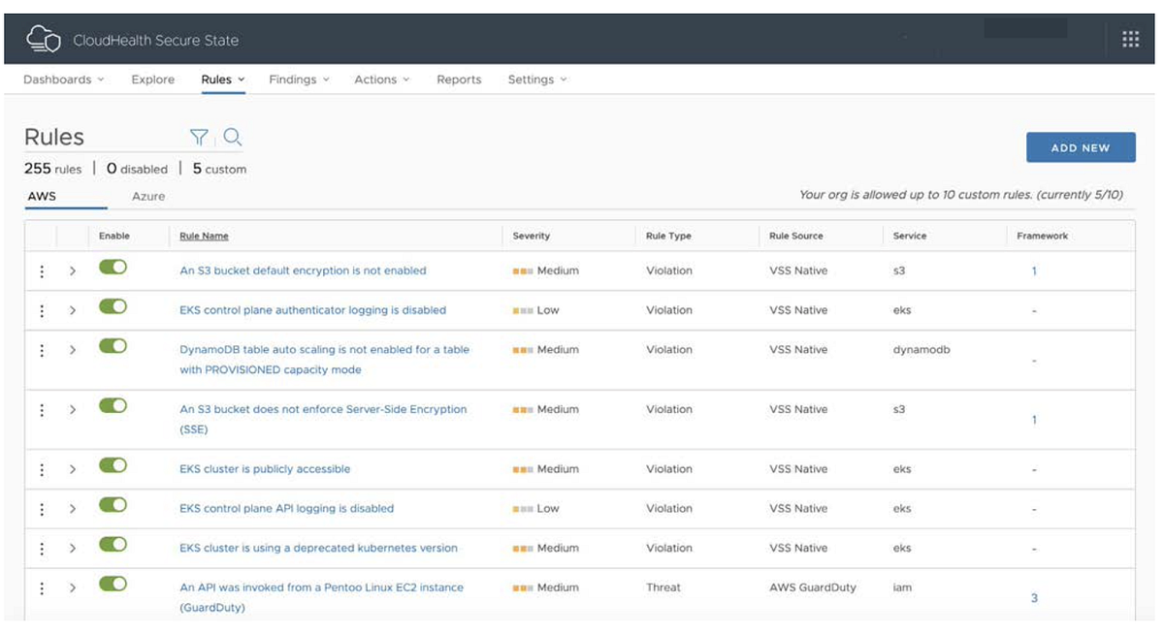1164x635 pixels.
Task: Expand the Pentoo Linux GuardDuty rule row
Action: pos(73,588)
